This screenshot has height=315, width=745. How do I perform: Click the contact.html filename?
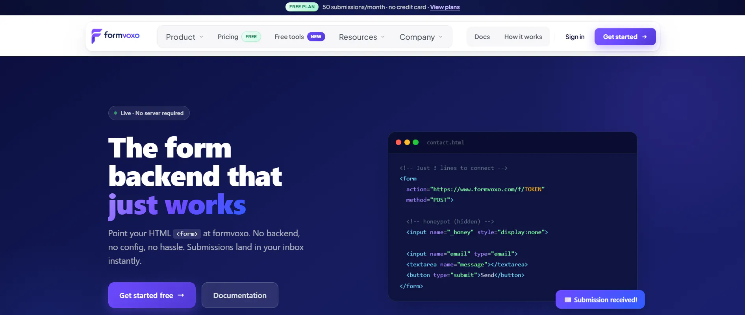click(x=445, y=143)
